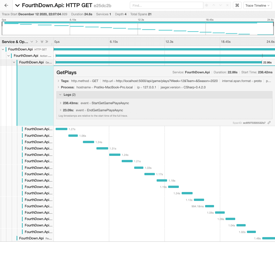This screenshot has width=275, height=259.
Task: Open the keyboard shortcuts (⌘) button
Action: pos(237,5)
